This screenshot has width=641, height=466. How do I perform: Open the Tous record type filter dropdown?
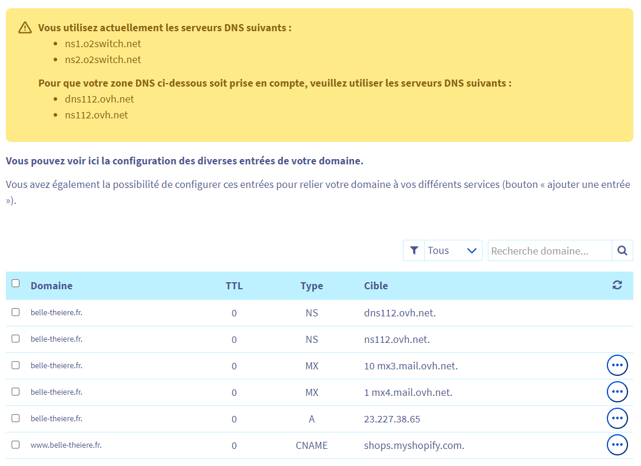453,250
